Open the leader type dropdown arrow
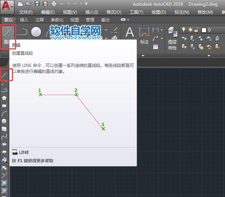The height and width of the screenshot is (197, 225). point(162,38)
